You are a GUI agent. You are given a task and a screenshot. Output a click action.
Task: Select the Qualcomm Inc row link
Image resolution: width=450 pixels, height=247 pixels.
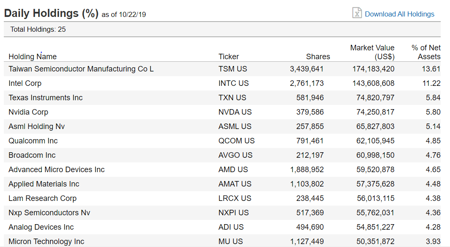[x=32, y=140]
